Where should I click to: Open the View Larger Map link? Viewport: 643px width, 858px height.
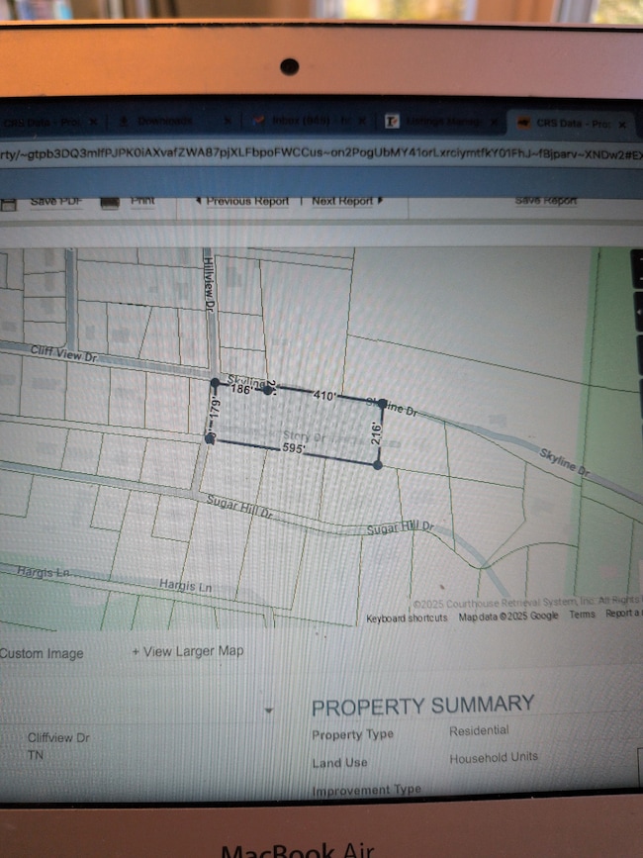[188, 651]
